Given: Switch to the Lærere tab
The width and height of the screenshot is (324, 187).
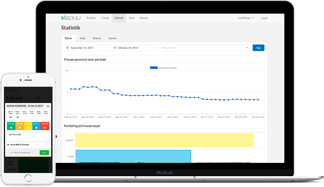Looking at the screenshot, I should click(x=112, y=38).
